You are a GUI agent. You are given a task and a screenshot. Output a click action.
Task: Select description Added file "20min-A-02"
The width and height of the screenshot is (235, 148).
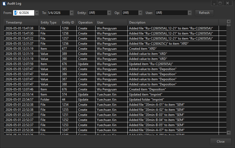(x=173, y=109)
